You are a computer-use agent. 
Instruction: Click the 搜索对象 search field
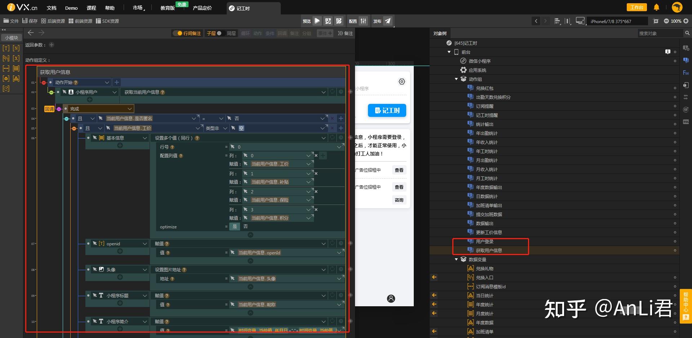coord(661,33)
